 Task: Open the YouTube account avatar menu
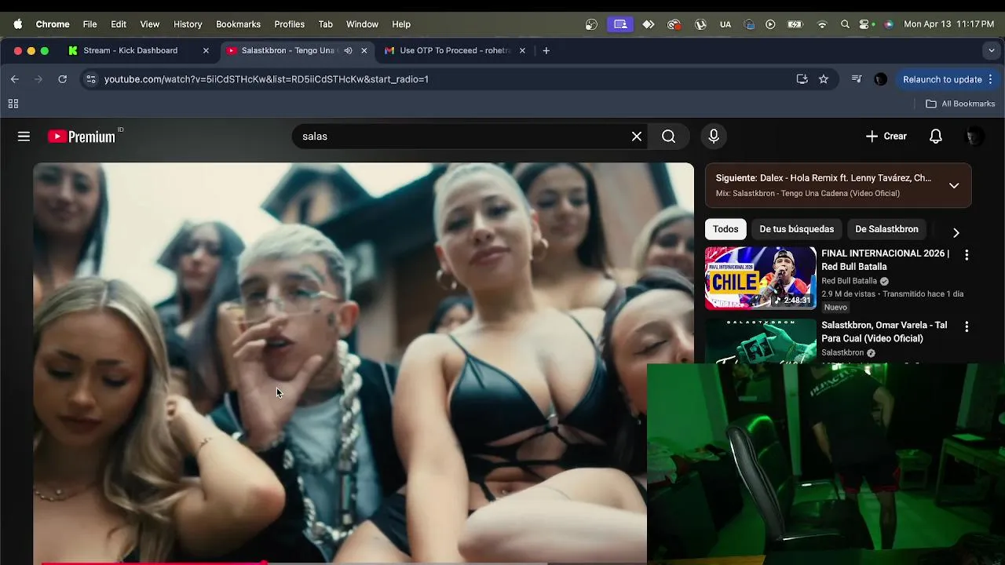pyautogui.click(x=974, y=137)
